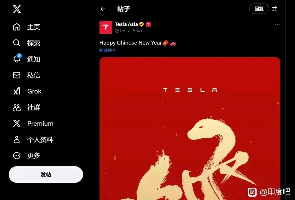Open Tesla Asia profile avatar
The image size is (295, 200).
[x=105, y=27]
